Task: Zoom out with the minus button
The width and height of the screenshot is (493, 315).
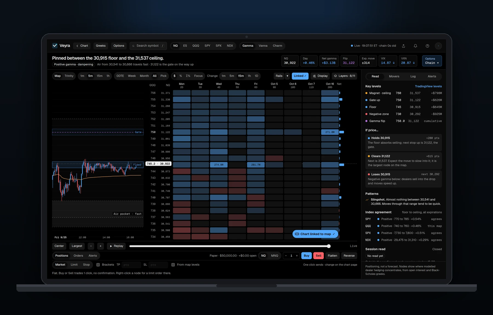Action: [91, 246]
